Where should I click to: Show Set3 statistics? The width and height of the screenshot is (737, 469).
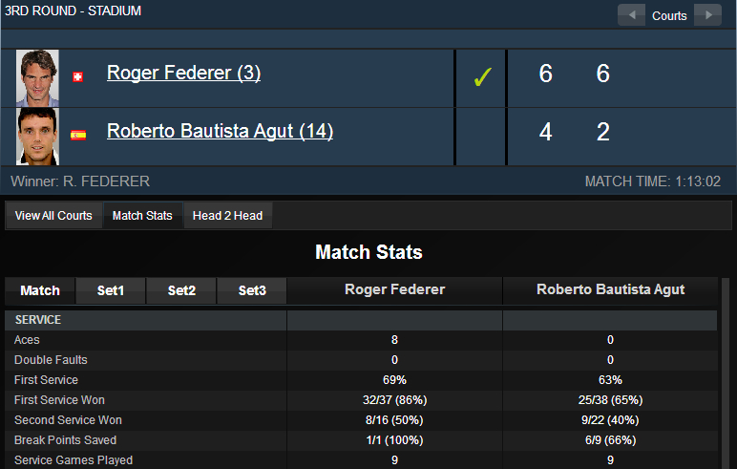pos(252,290)
